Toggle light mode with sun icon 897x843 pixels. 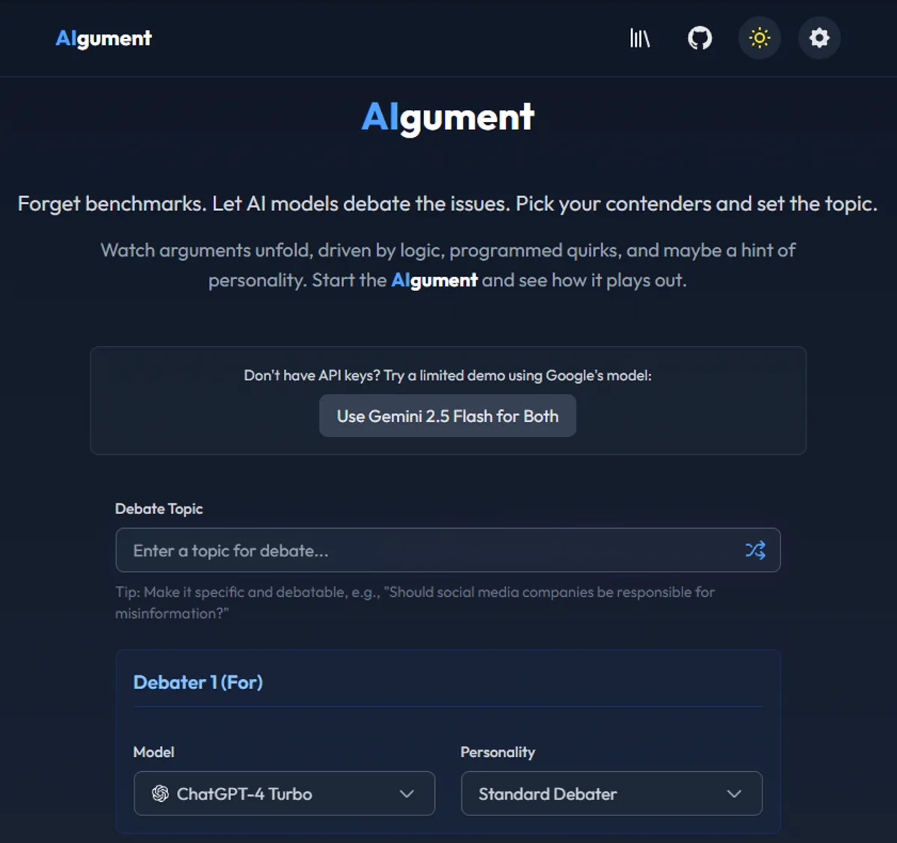[759, 38]
